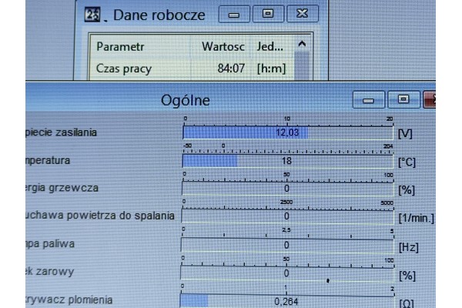Click the glow plug percent gauge bar

pyautogui.click(x=287, y=273)
